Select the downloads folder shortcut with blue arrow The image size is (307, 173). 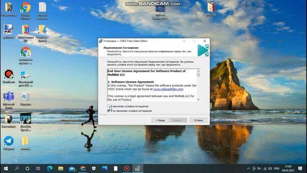click(x=42, y=33)
